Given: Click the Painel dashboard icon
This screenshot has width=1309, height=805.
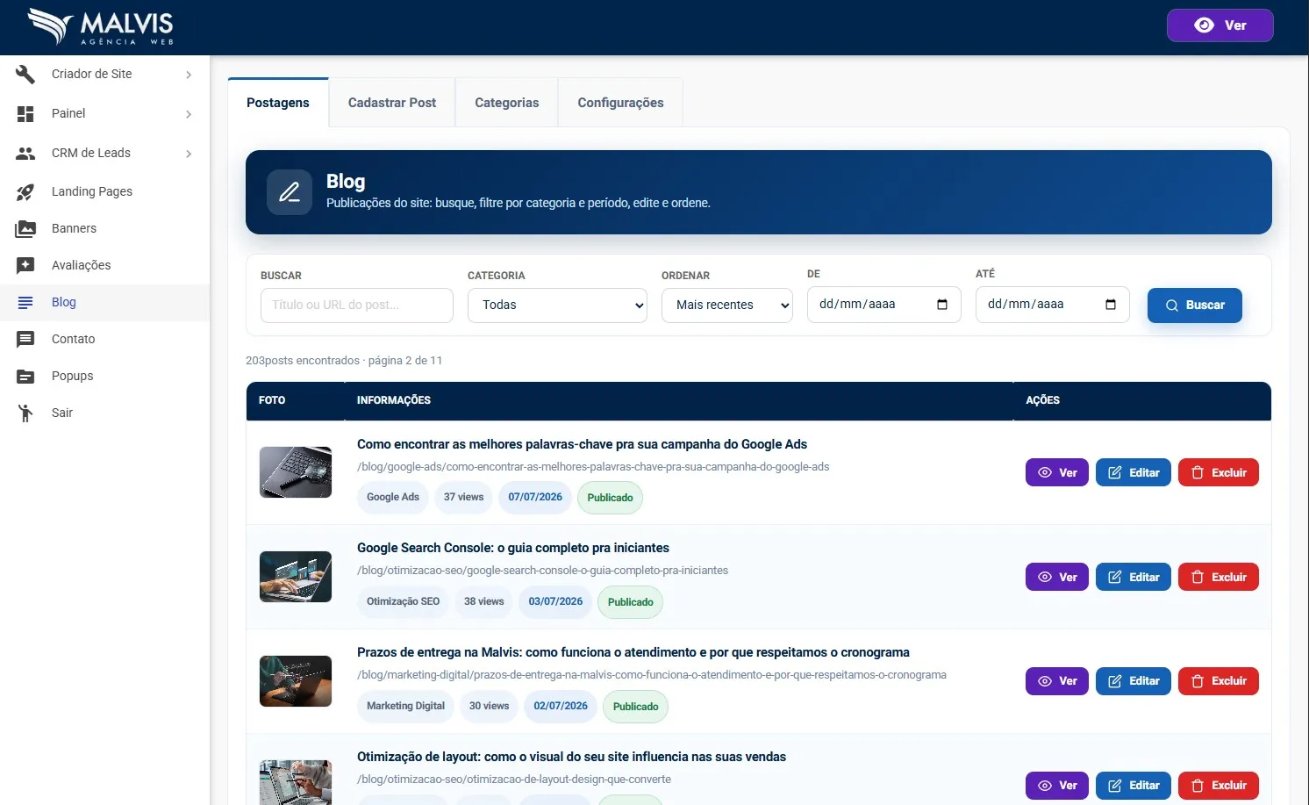Looking at the screenshot, I should (x=25, y=114).
